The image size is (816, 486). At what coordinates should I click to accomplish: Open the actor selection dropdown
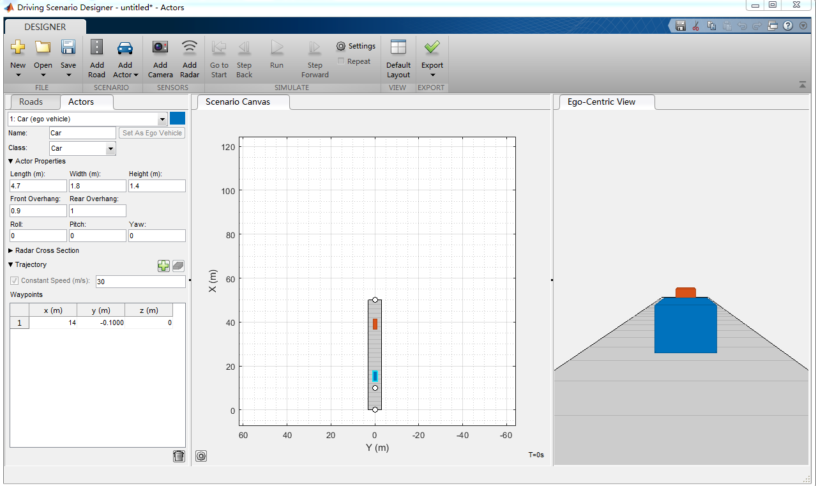pos(162,119)
